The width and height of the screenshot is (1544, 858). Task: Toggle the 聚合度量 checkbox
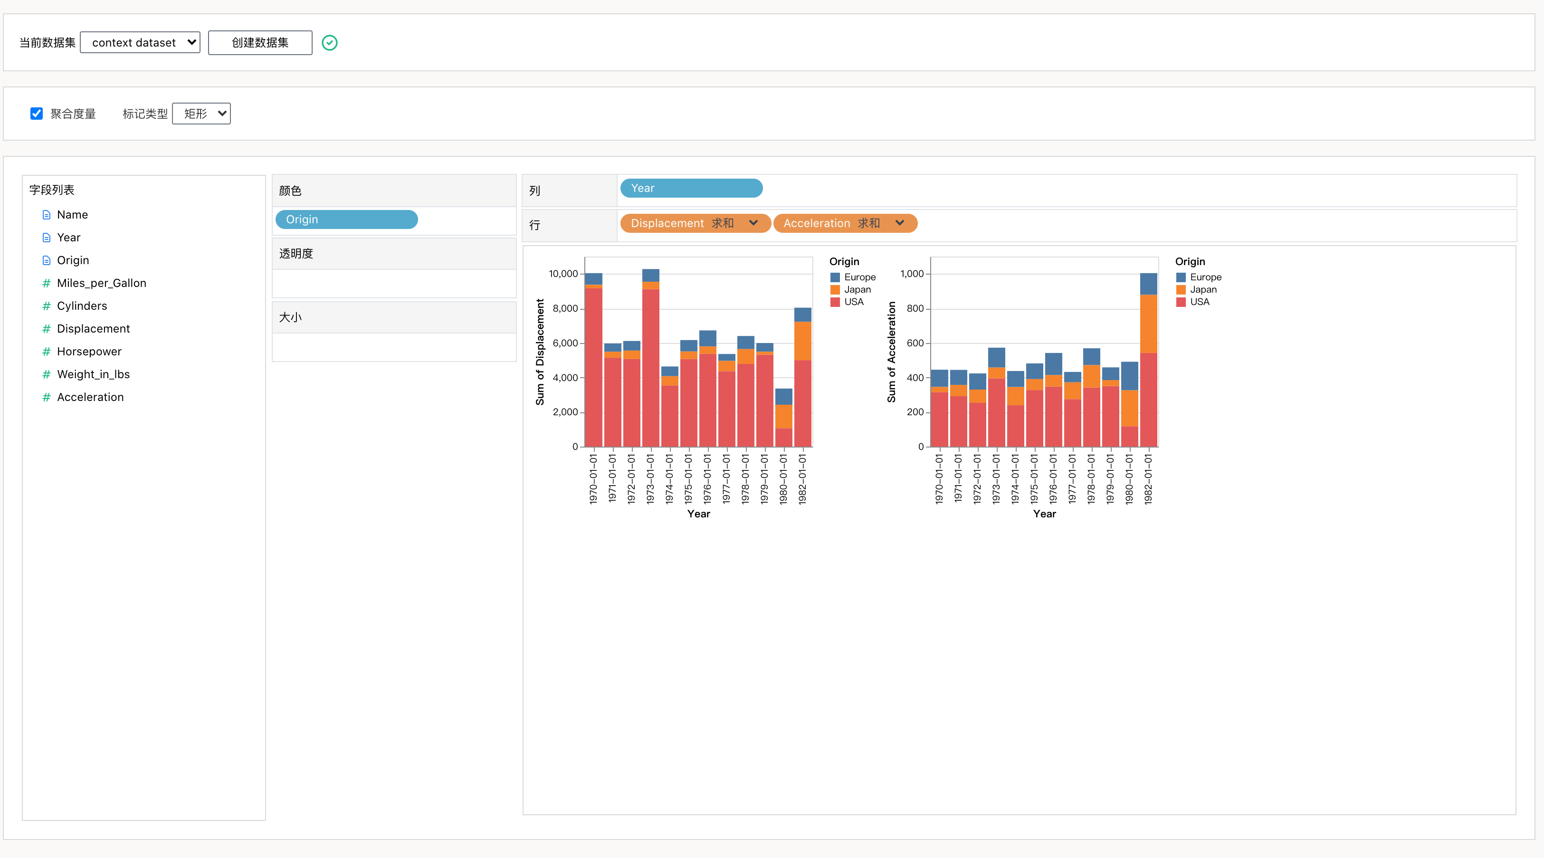37,114
